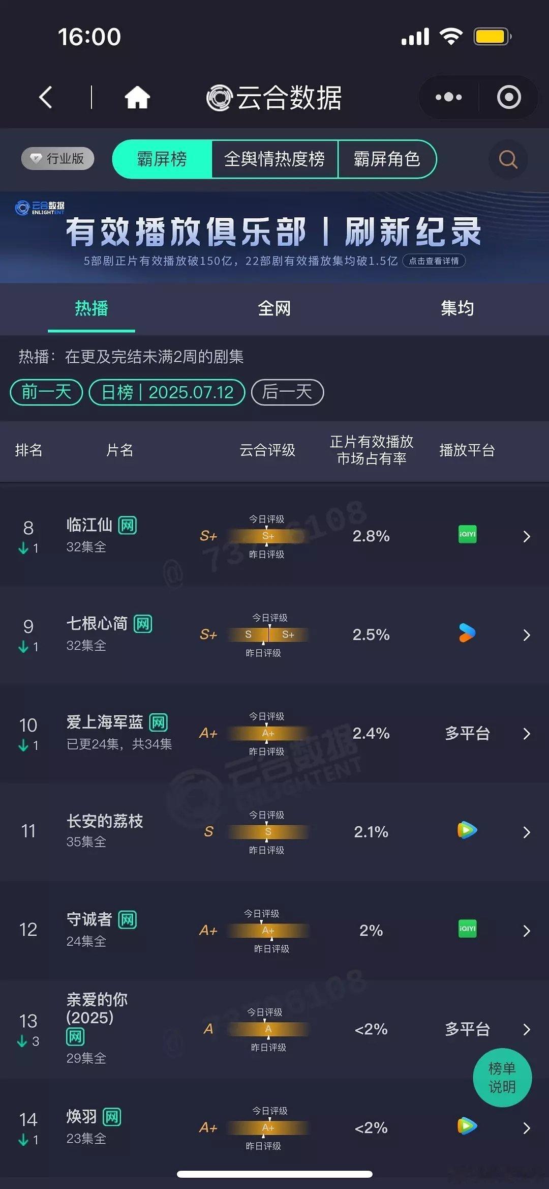Switch to 全舆情热度榜 segment
The image size is (549, 1189).
[274, 159]
